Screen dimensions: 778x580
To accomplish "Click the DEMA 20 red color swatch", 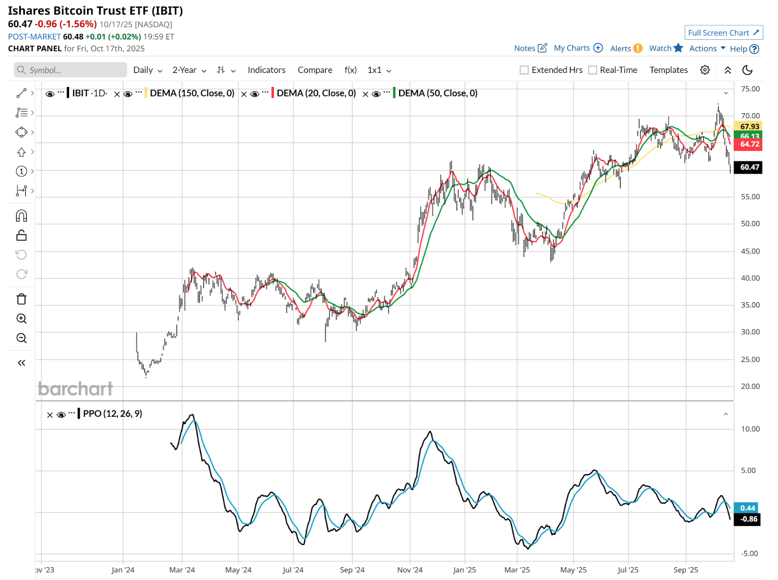I will tap(273, 93).
